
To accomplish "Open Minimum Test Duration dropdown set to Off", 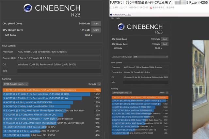I will coord(151,57).
